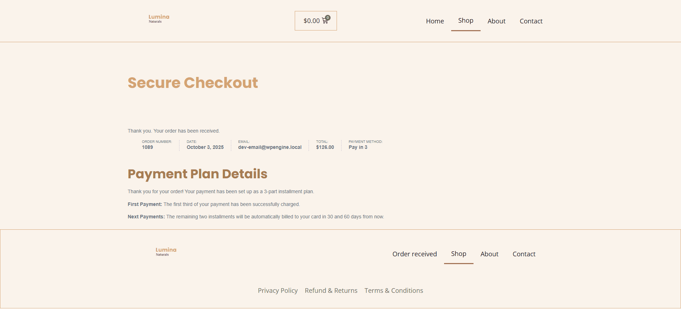Open Contact in the header navigation
Viewport: 681px width, 335px height.
[531, 21]
